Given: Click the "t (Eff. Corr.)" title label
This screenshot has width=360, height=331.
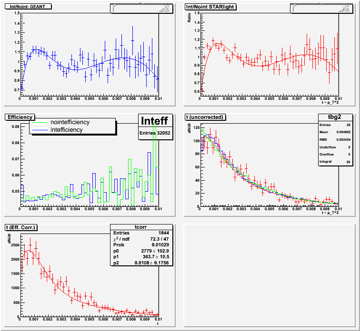Looking at the screenshot, I should [x=22, y=227].
